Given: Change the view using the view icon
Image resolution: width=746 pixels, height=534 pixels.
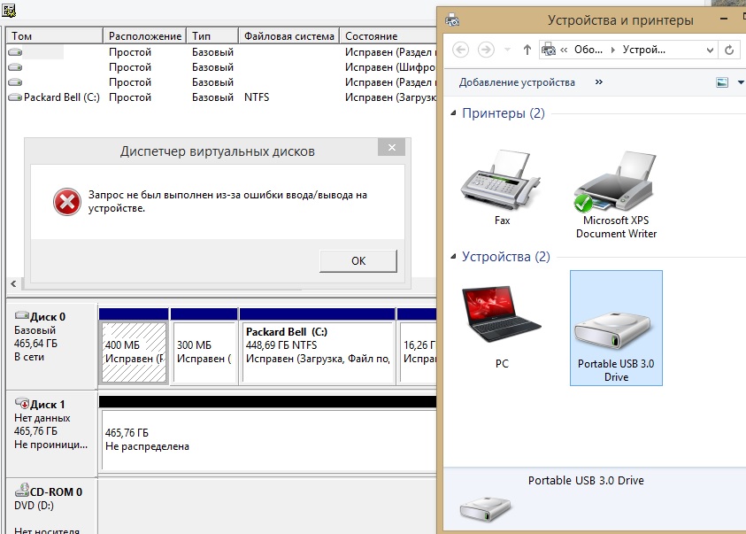Looking at the screenshot, I should click(722, 82).
